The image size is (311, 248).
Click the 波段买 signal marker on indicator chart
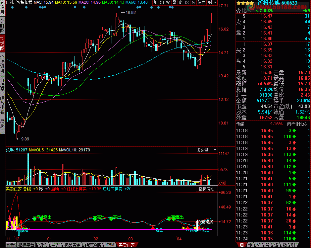[x=206, y=222]
